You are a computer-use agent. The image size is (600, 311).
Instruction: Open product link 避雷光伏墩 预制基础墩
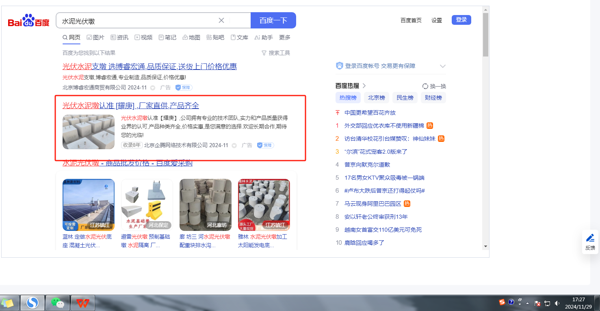click(x=146, y=241)
